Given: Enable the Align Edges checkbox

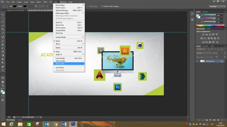Looking at the screenshot, I should pos(88,6).
